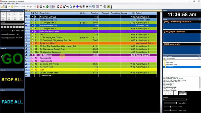This screenshot has width=201, height=113.
Task: Toggle the enable checkbox for cue 1
Action: pyautogui.click(x=32, y=17)
